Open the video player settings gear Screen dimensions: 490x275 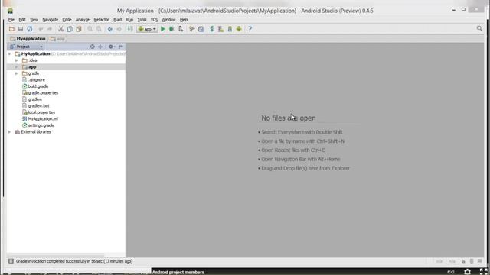click(467, 272)
